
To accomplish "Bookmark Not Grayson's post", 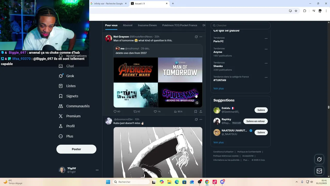I will click(196, 112).
